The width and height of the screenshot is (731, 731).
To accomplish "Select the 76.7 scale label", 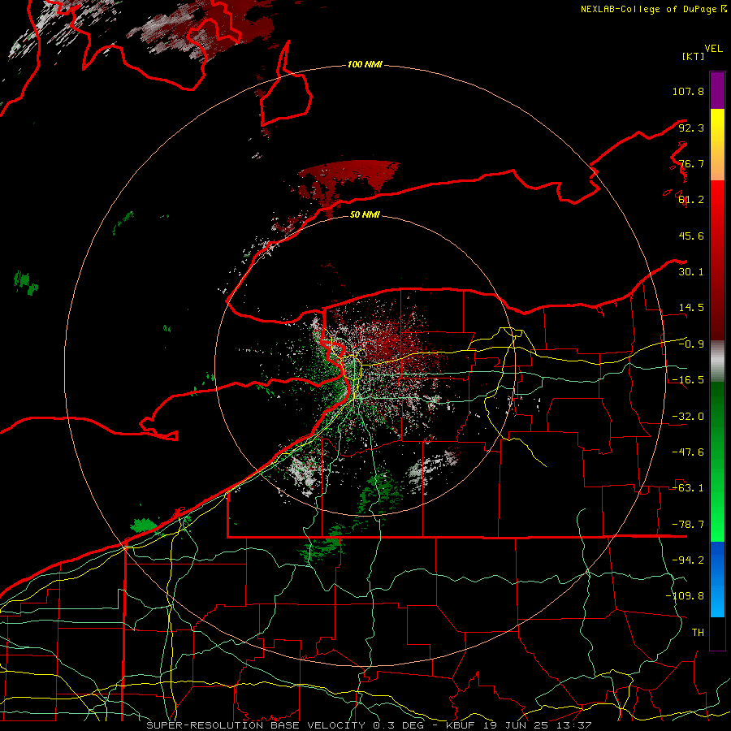I will pyautogui.click(x=691, y=163).
